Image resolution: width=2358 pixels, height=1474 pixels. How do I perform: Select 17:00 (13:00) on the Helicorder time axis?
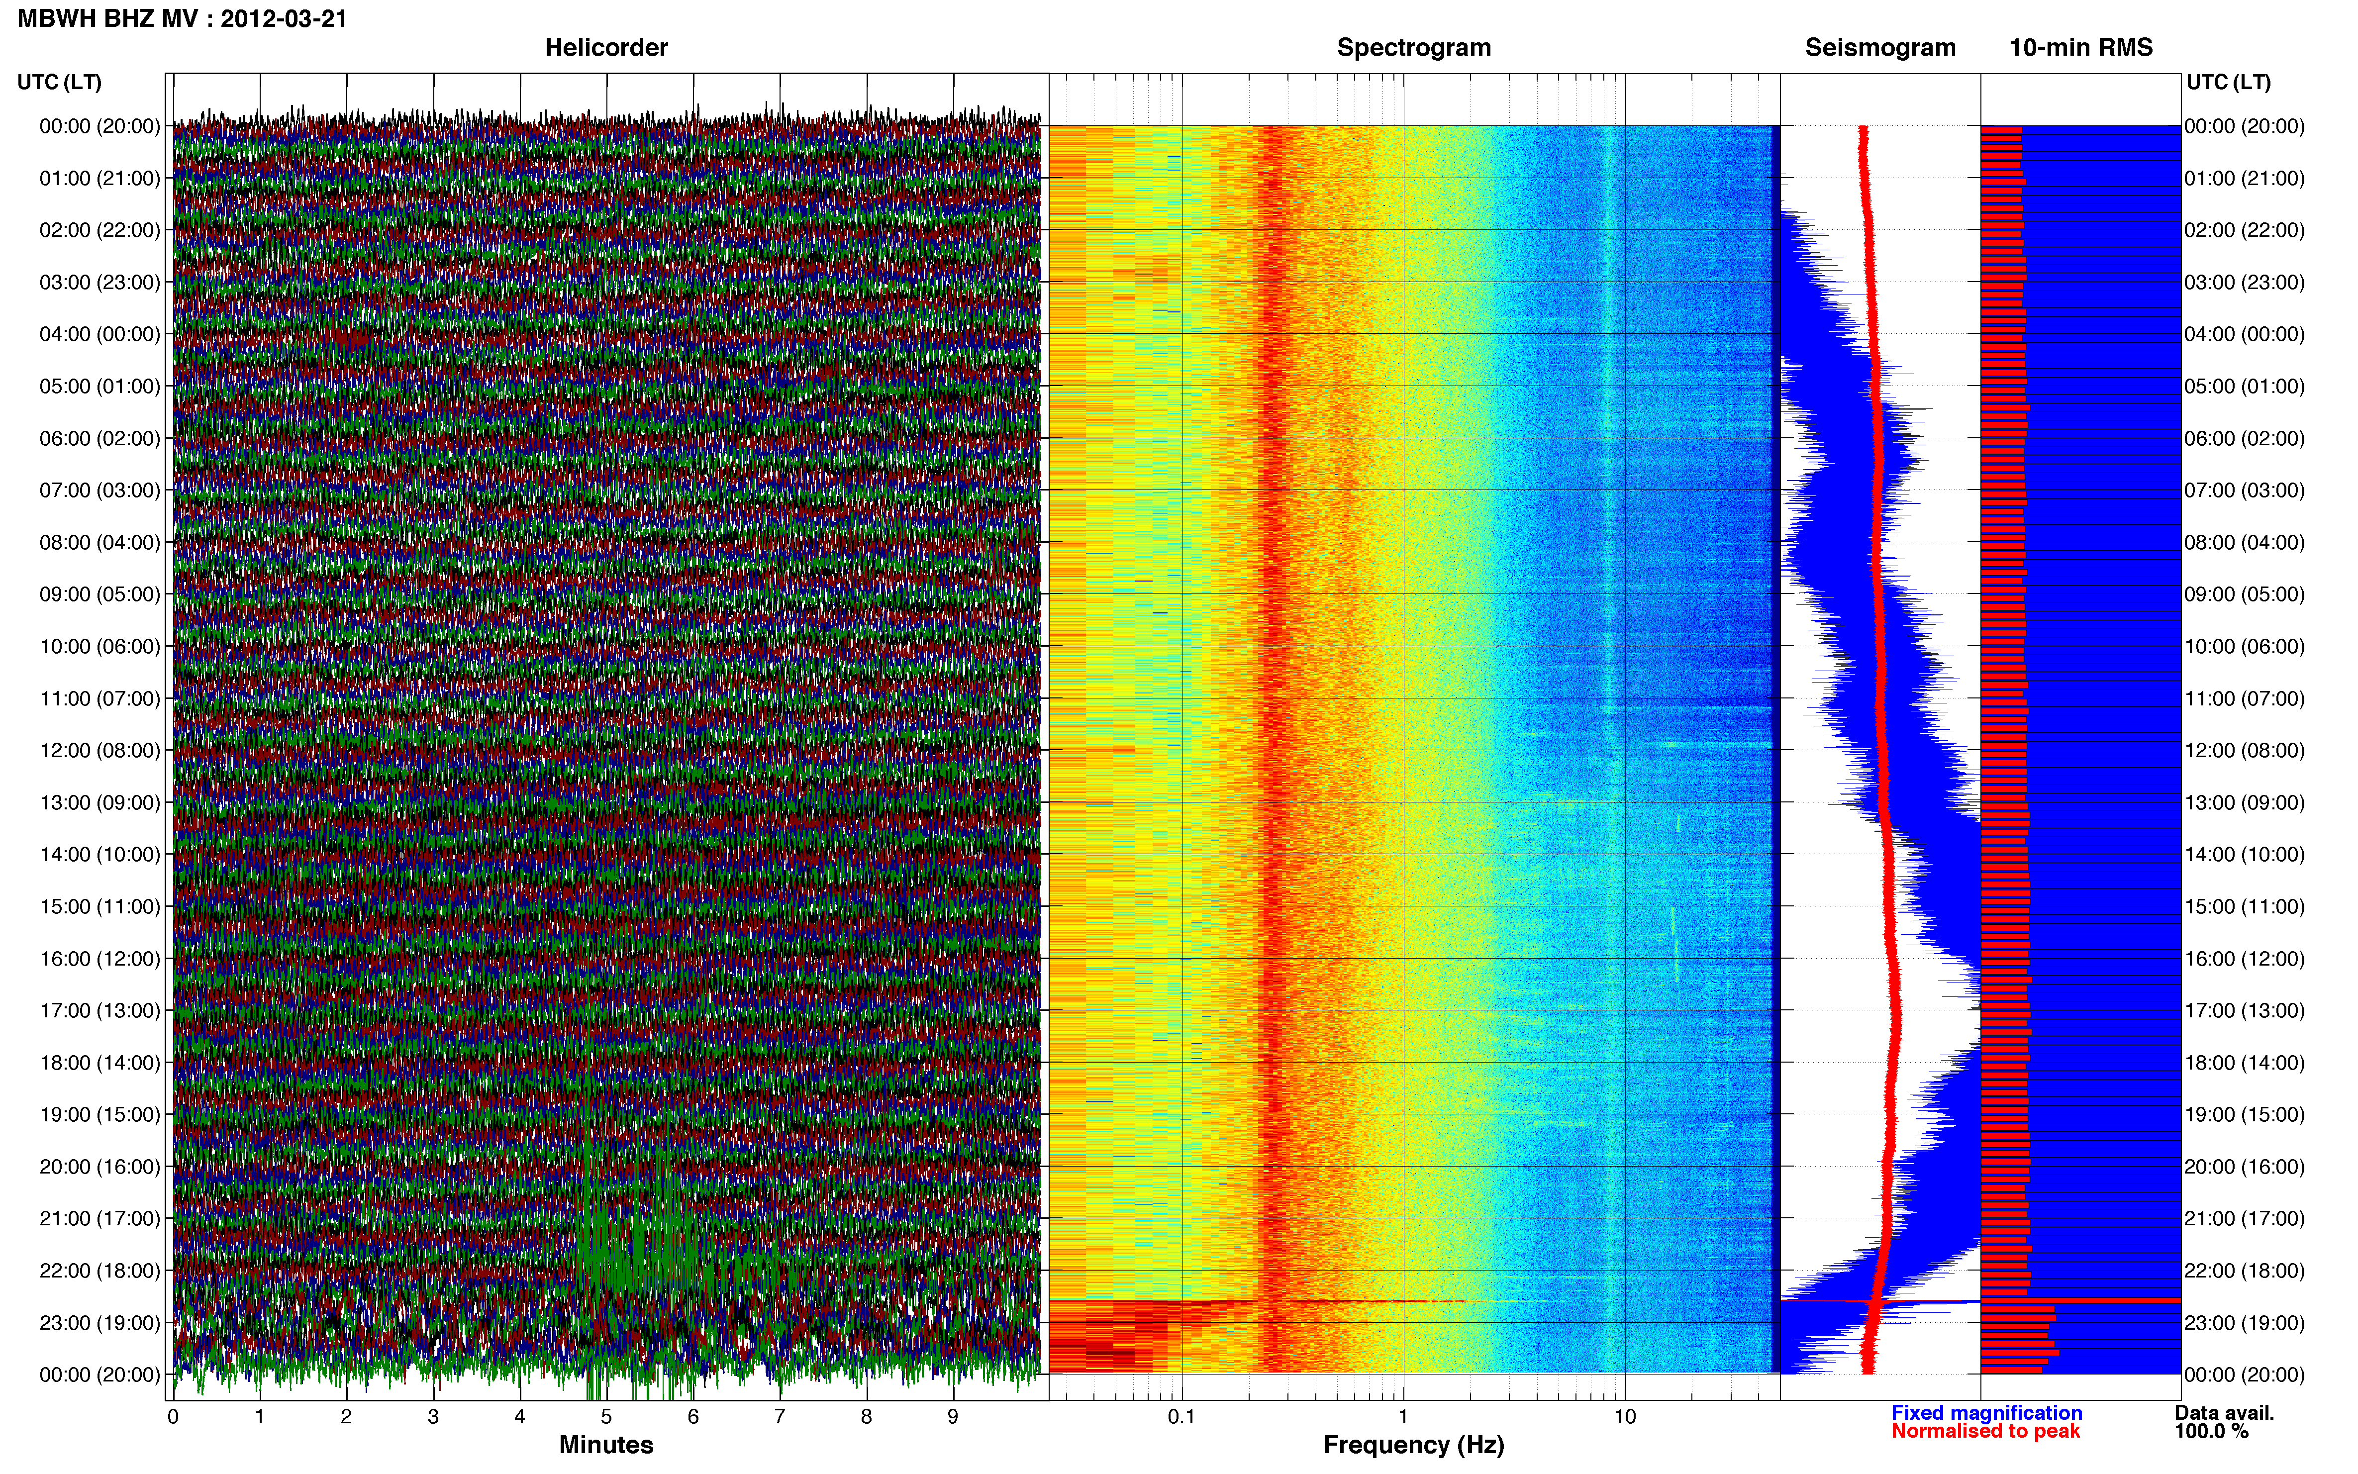(x=99, y=1011)
